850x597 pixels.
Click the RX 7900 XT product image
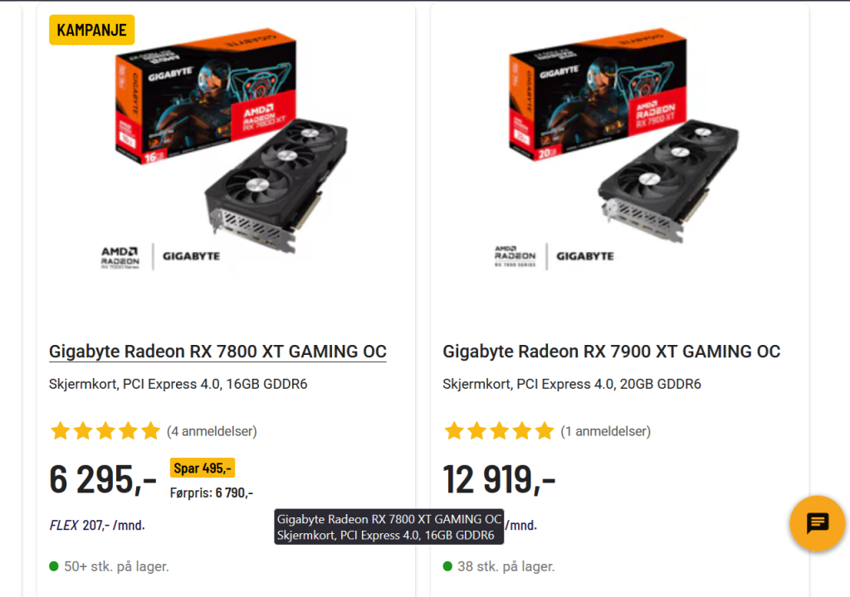[624, 141]
